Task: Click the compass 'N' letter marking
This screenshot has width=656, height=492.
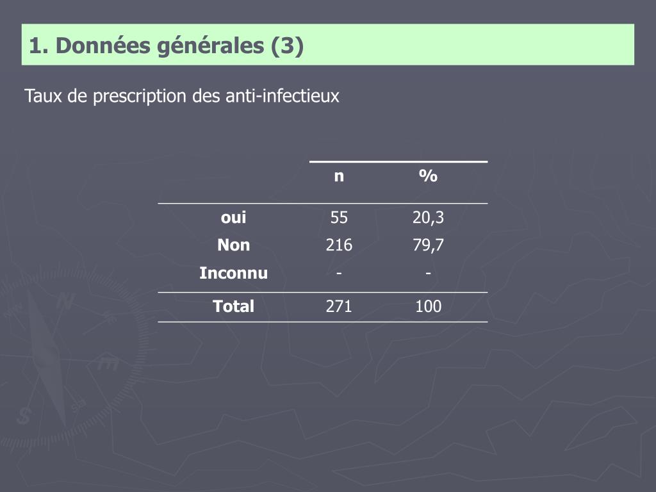Action: coord(65,300)
